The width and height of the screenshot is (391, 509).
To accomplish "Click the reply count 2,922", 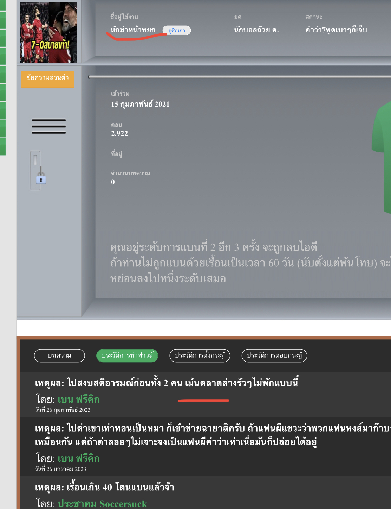I will [x=119, y=133].
